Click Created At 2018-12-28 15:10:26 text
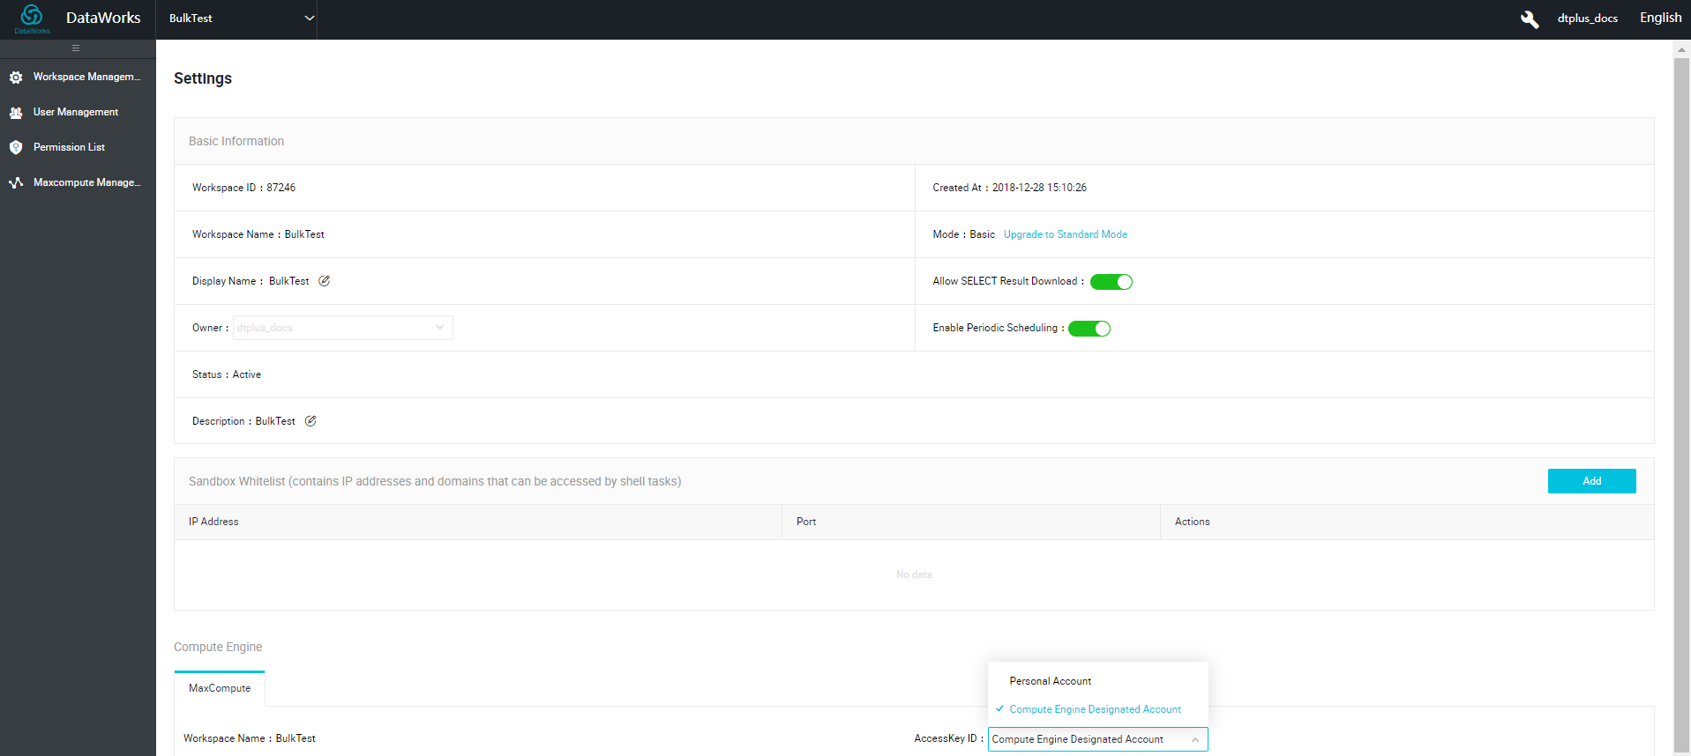Screen dimensions: 1691x756 click(1010, 188)
